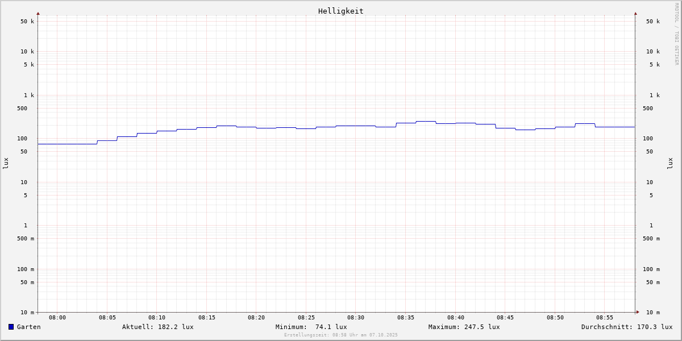Click the Erstellungszeit timestamp footer

[x=340, y=335]
